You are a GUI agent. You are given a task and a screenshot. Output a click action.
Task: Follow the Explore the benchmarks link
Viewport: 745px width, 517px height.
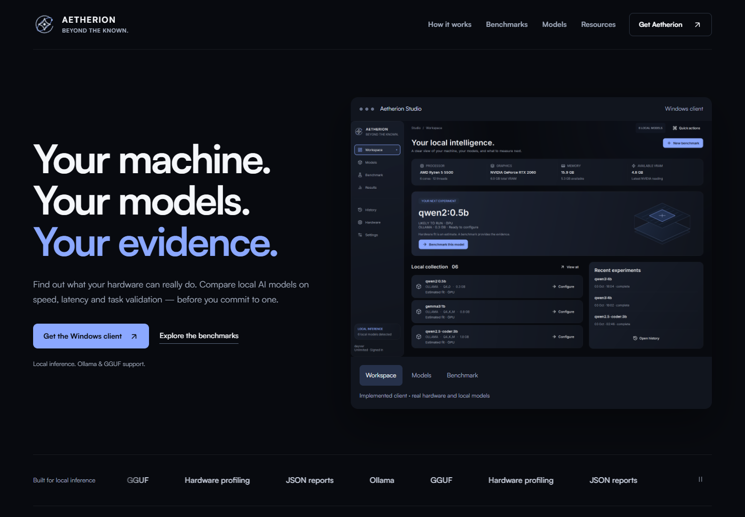(x=199, y=336)
